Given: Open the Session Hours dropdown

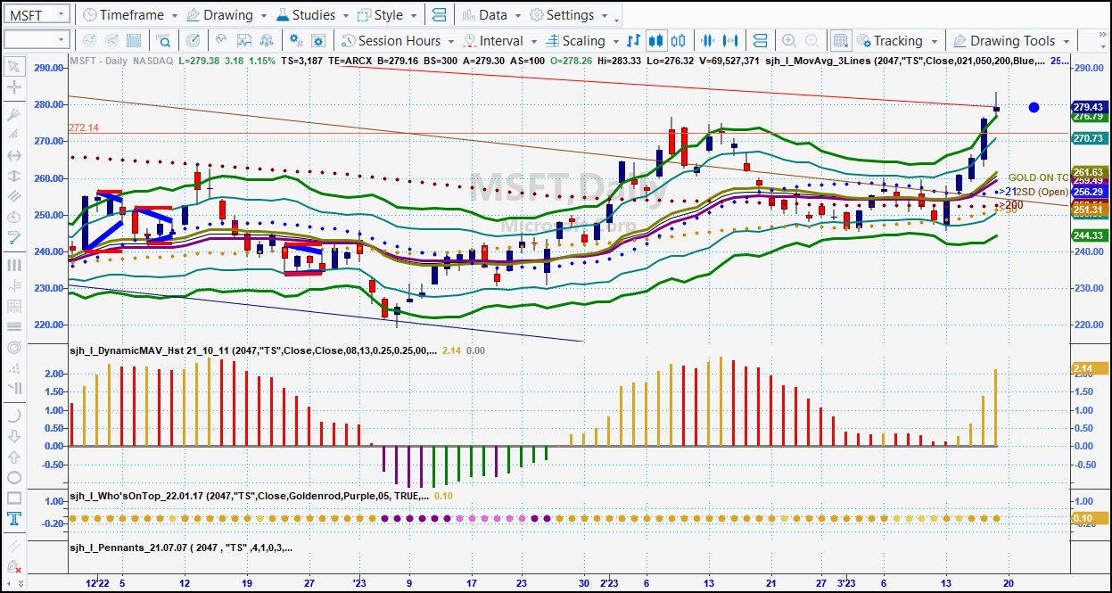Looking at the screenshot, I should (398, 40).
